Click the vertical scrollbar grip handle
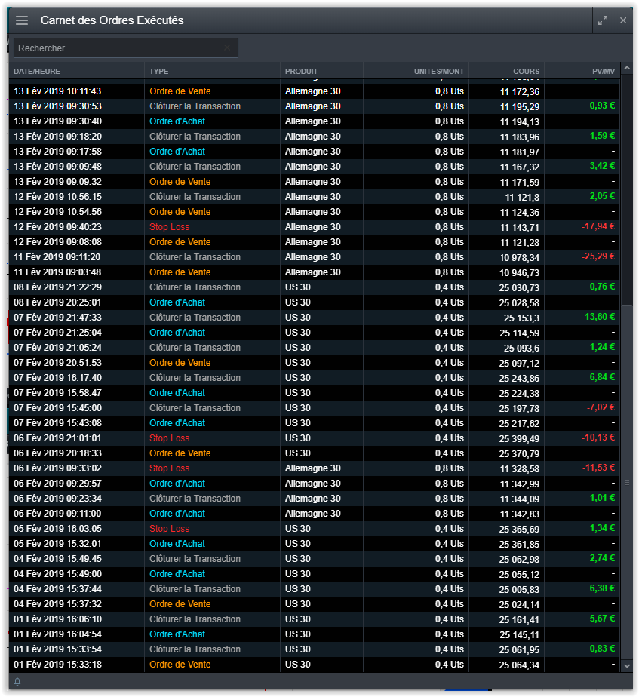The height and width of the screenshot is (697, 639). [x=626, y=482]
